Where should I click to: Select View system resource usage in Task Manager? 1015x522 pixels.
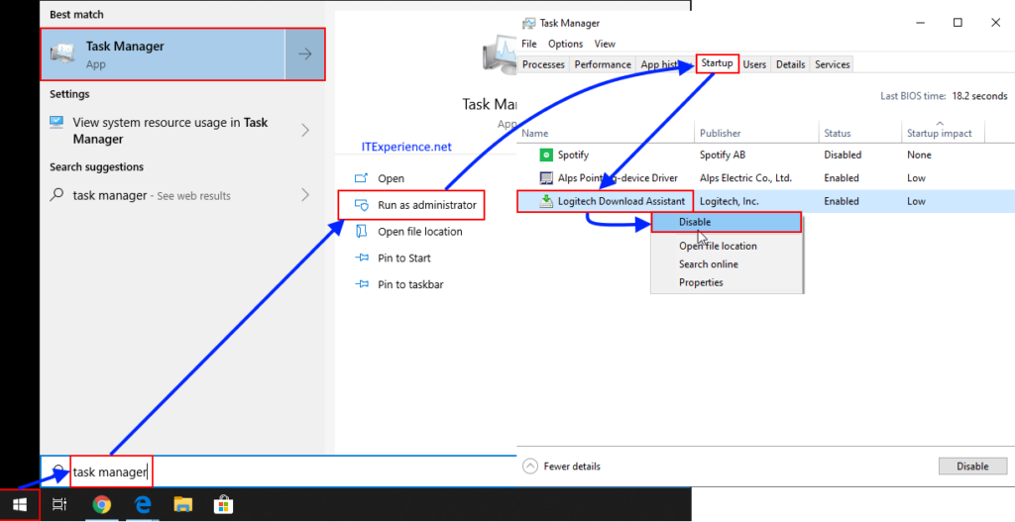[181, 130]
